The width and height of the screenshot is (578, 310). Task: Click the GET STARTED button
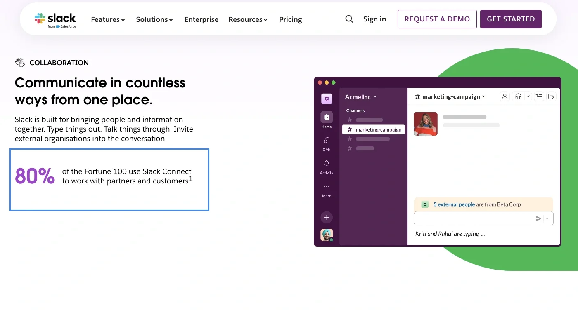coord(511,19)
